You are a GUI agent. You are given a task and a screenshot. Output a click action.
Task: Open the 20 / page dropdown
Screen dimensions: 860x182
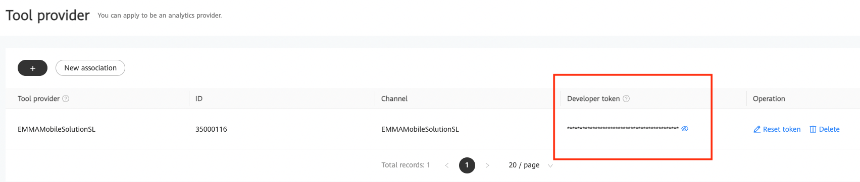click(x=530, y=165)
